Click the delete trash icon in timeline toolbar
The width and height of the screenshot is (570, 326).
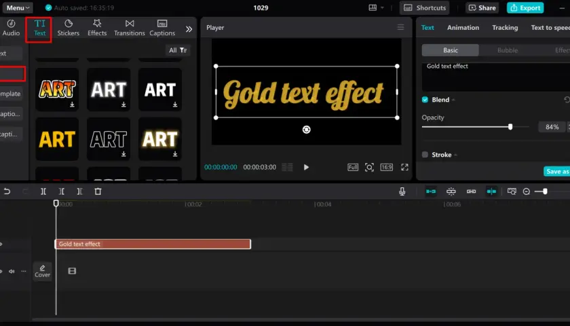(98, 192)
